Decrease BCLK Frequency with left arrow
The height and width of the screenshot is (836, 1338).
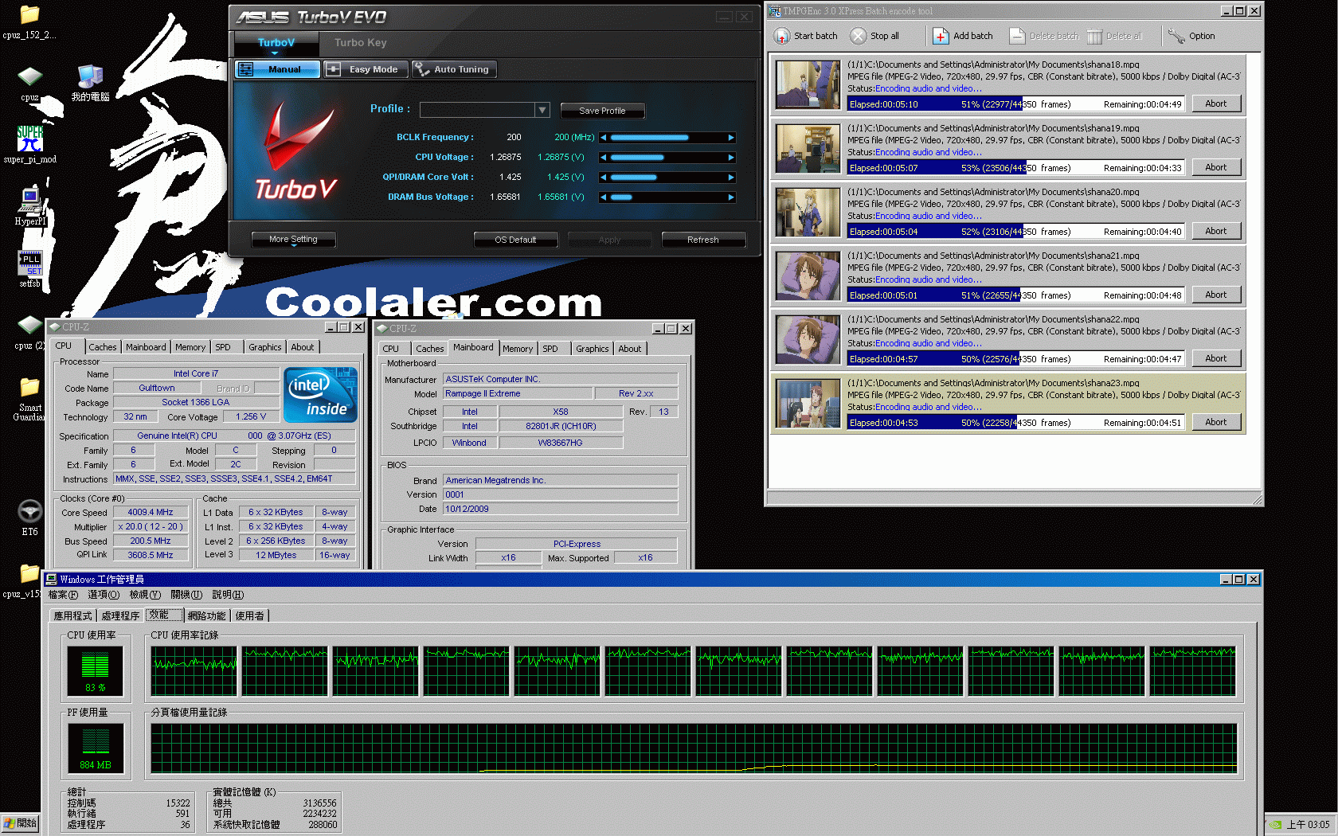(x=604, y=138)
